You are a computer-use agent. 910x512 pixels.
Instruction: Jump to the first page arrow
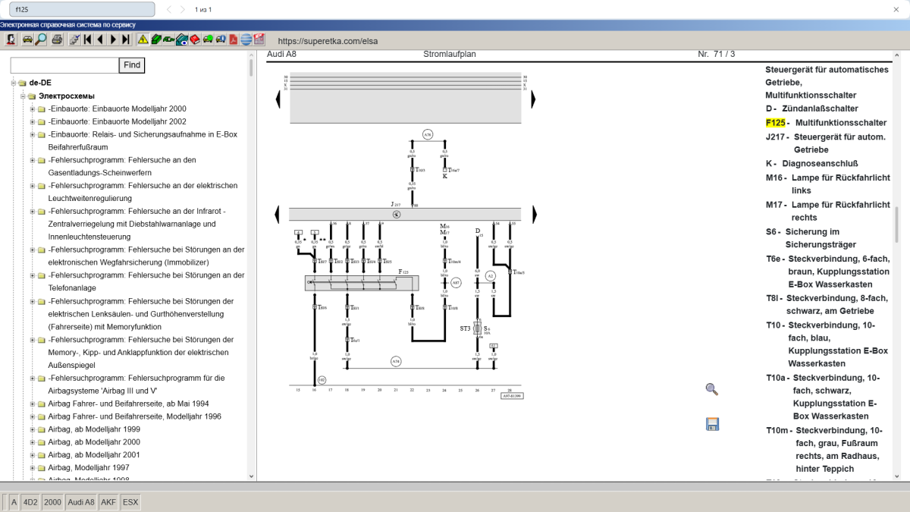coord(88,39)
